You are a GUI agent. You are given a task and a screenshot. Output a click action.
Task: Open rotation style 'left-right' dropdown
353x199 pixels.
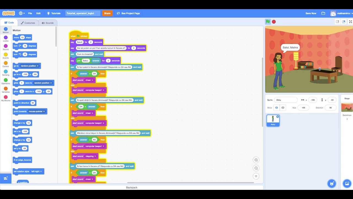[36, 171]
